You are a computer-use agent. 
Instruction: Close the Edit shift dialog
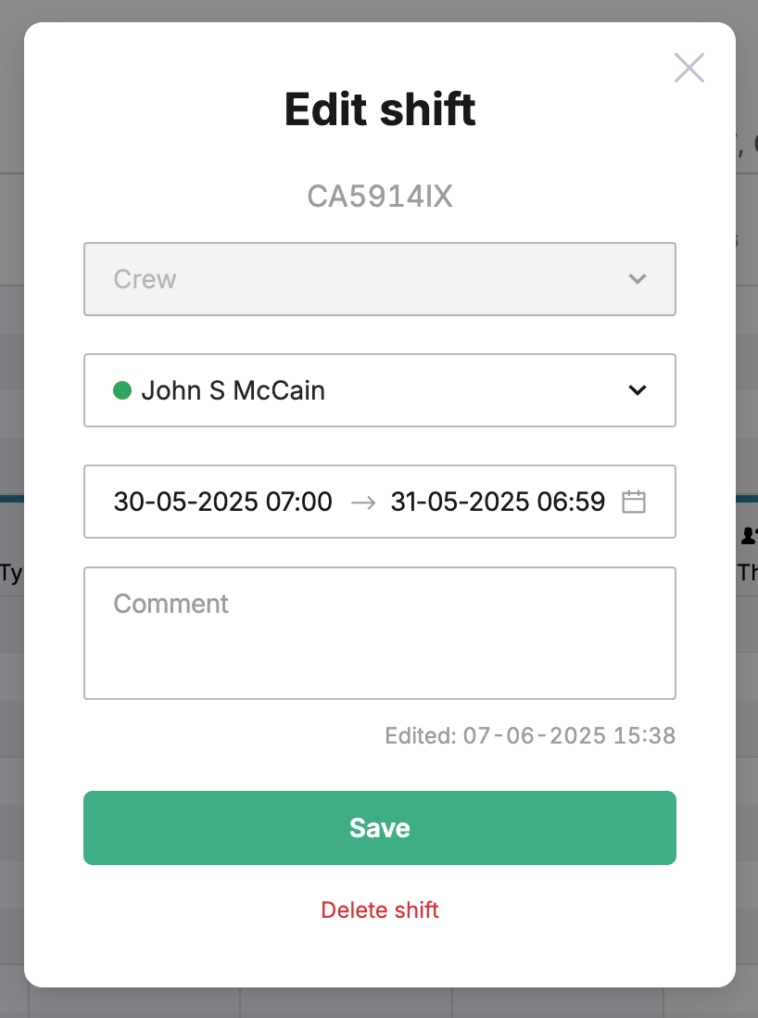pos(689,68)
